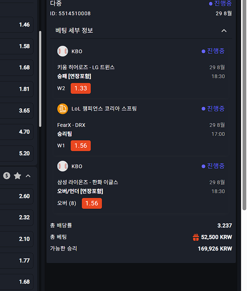Collapse the market group with chevron beside star
This screenshot has width=247, height=291.
pos(28,176)
